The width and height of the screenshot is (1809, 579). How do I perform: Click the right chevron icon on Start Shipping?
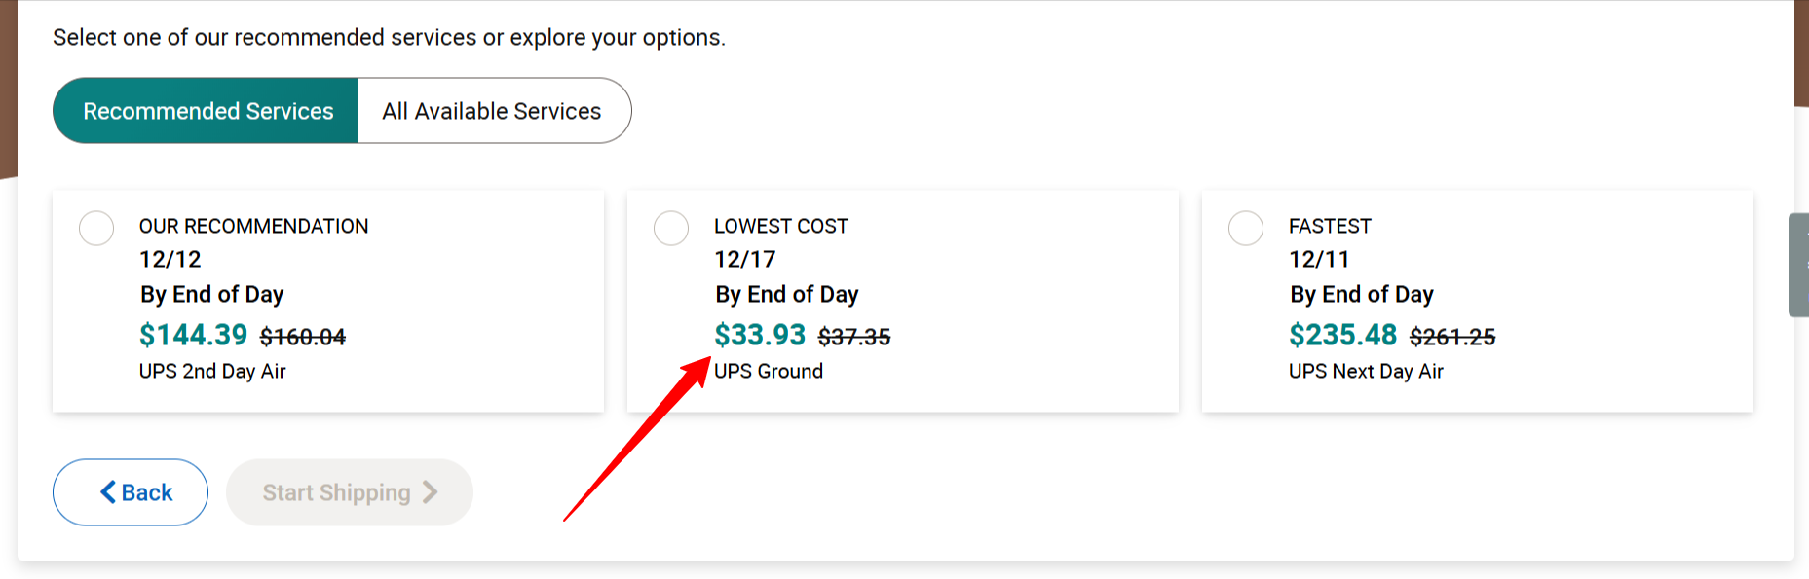[x=430, y=492]
